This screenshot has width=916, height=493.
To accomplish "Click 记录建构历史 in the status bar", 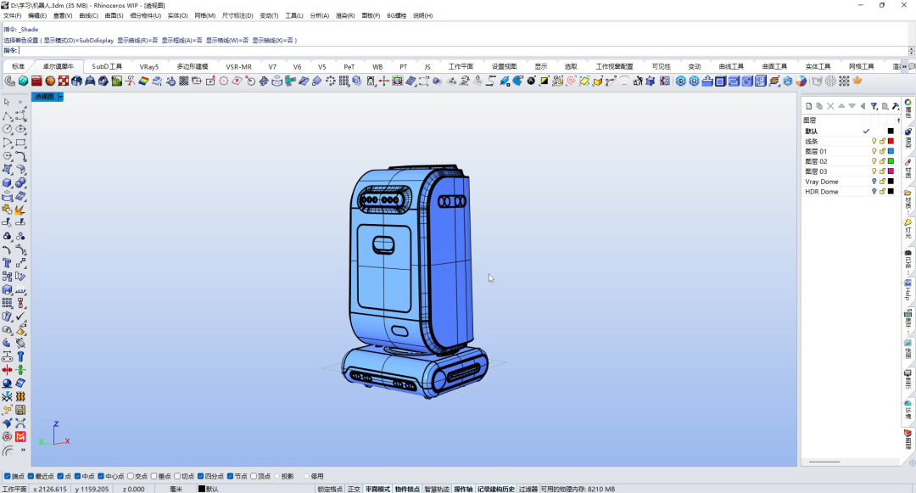I will (x=496, y=489).
